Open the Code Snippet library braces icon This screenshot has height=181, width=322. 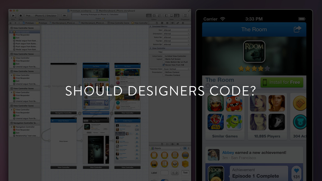click(x=167, y=144)
